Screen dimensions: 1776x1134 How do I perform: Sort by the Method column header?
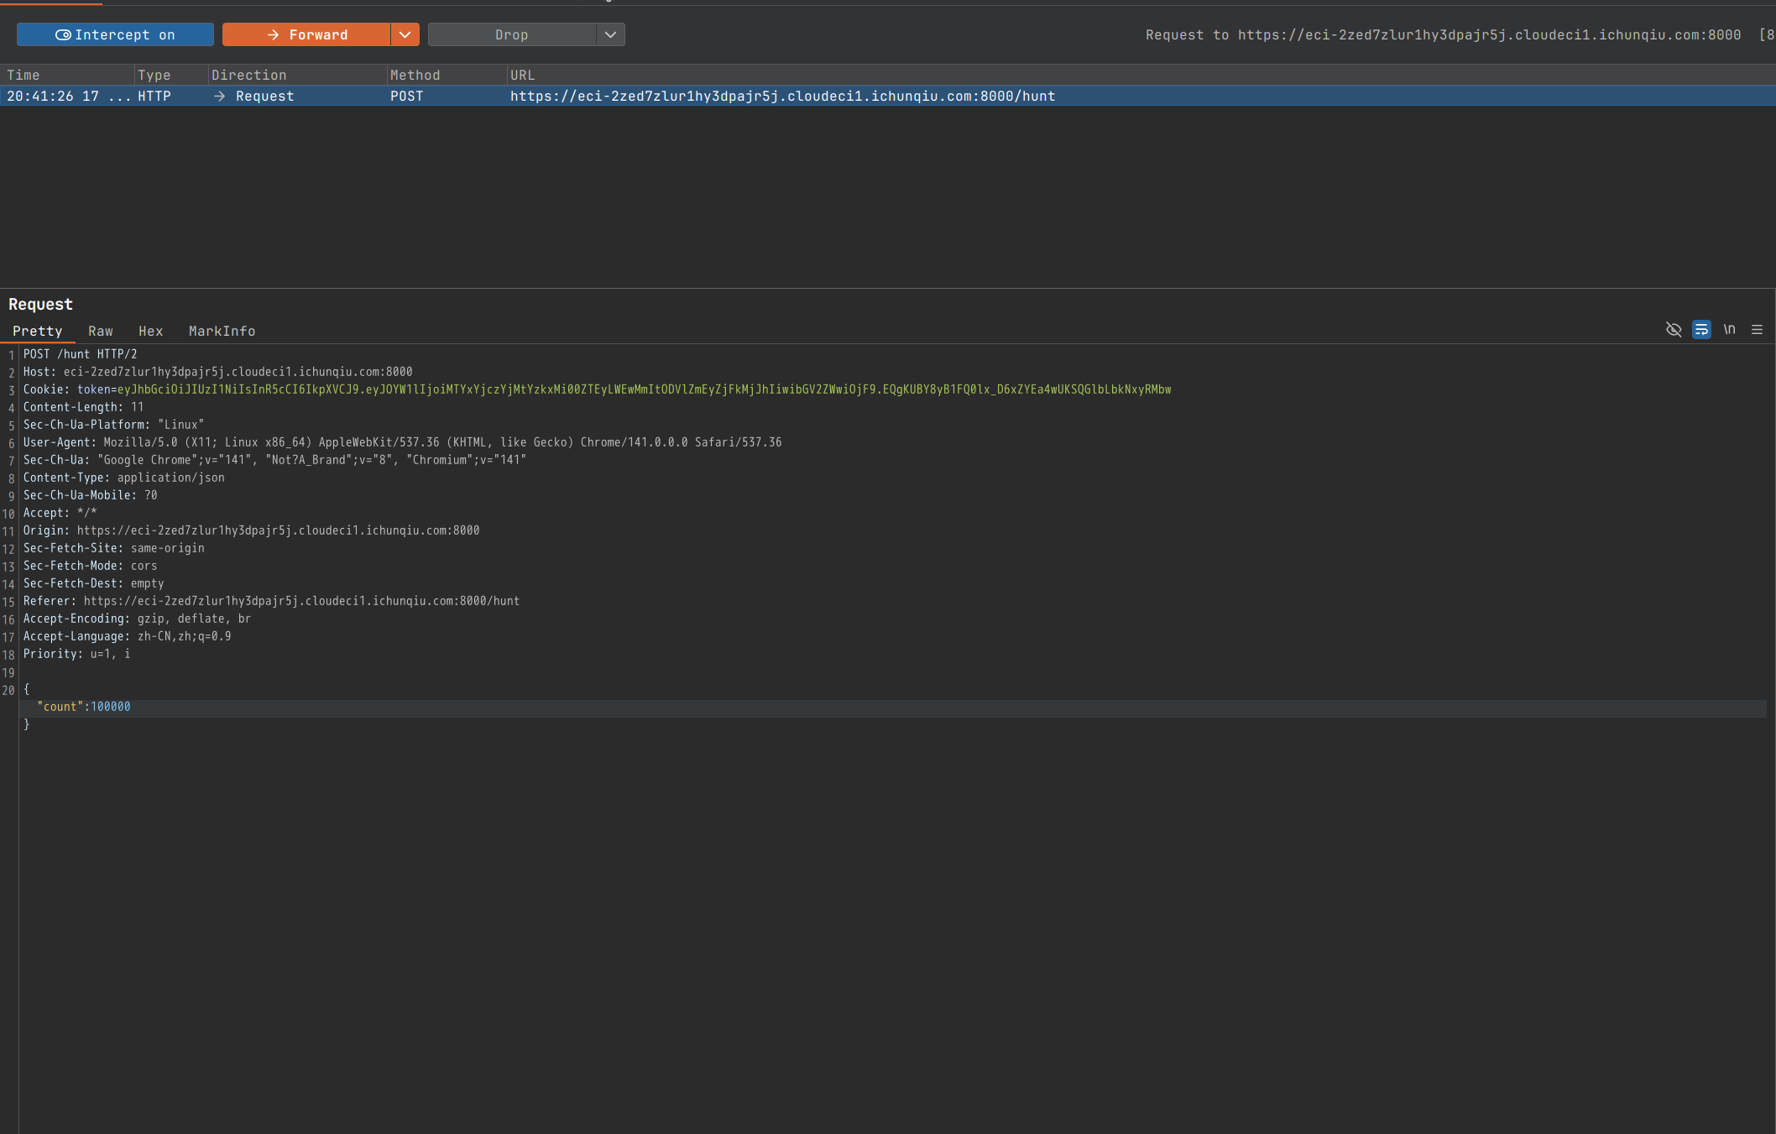415,75
